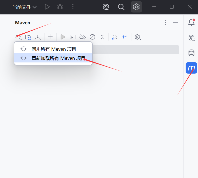Open Maven dependency analyzer icon

(114, 37)
